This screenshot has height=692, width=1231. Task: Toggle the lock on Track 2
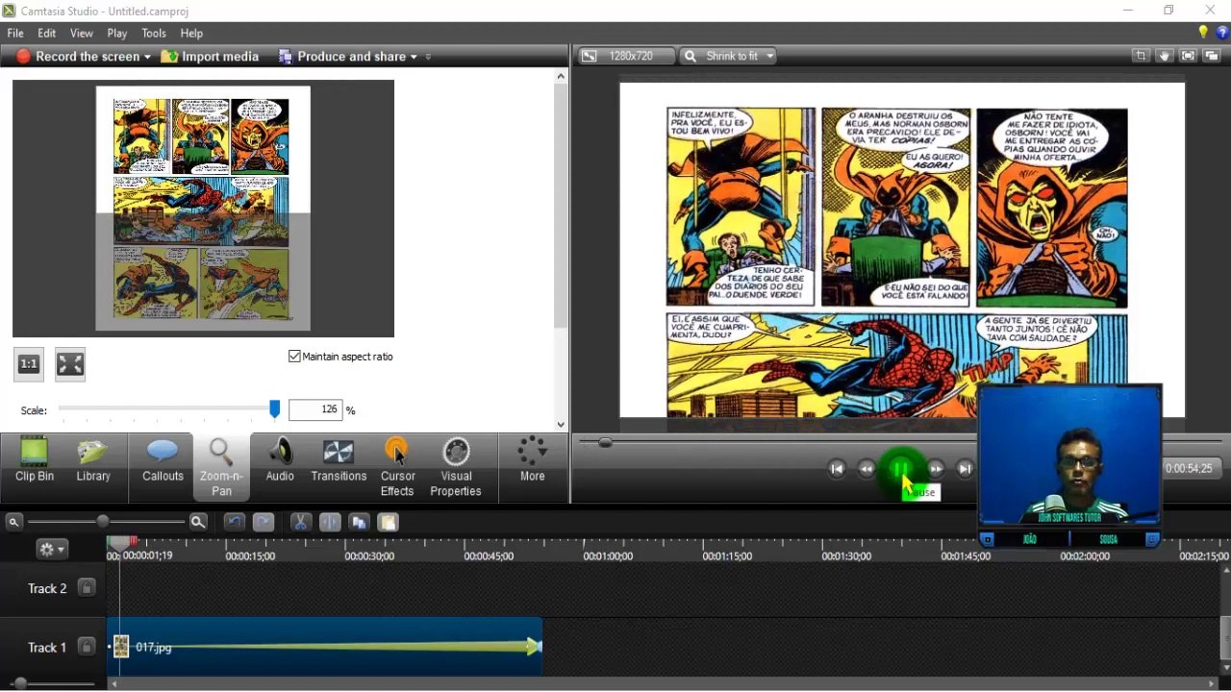(x=87, y=587)
